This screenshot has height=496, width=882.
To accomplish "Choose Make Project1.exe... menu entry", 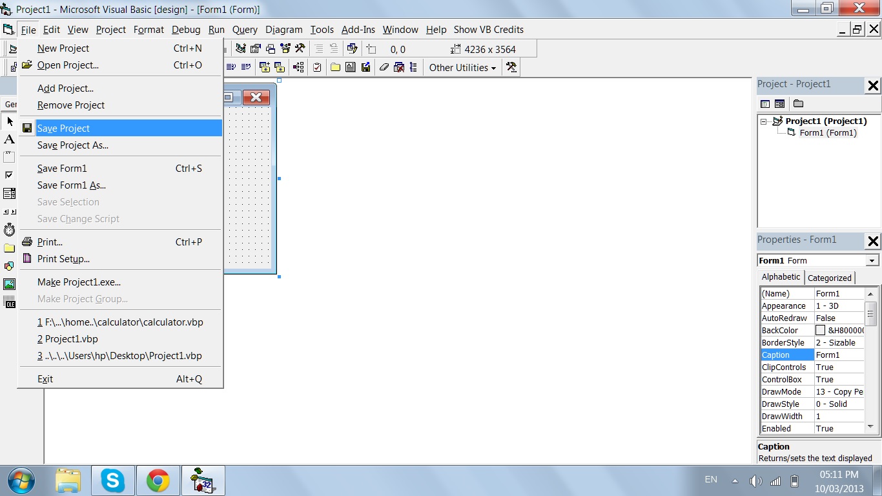I will click(x=121, y=282).
